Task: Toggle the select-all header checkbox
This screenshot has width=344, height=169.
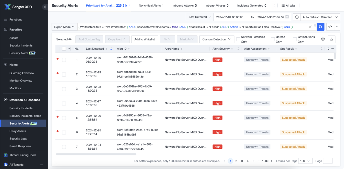Action: point(64,49)
